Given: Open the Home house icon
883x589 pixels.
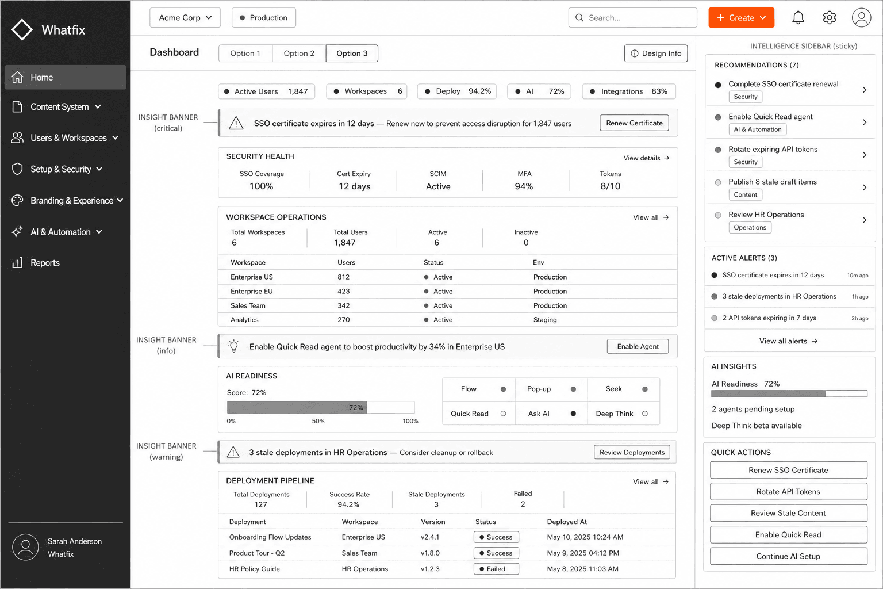Looking at the screenshot, I should (17, 77).
